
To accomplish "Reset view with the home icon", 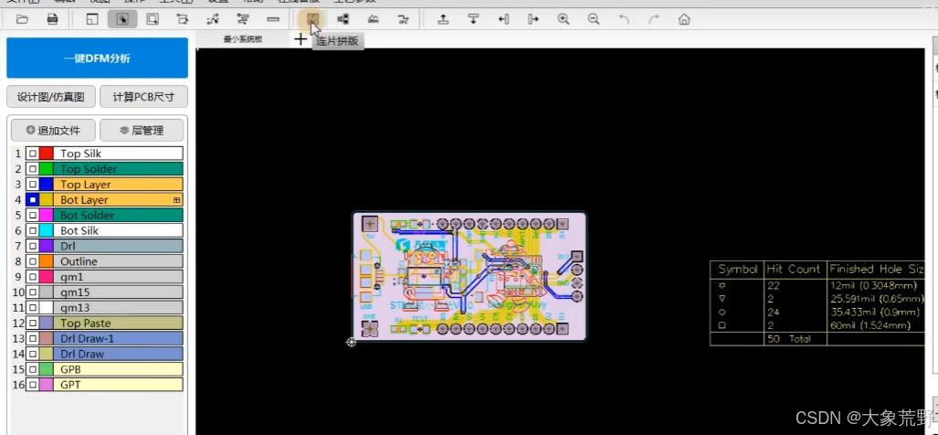I will point(684,19).
